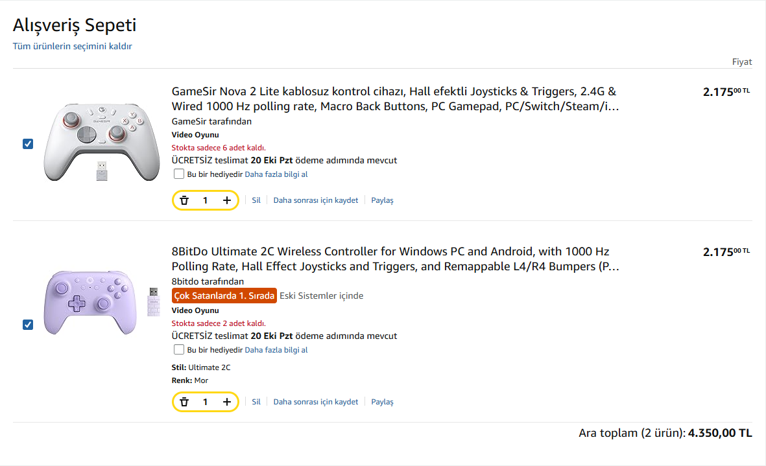Image resolution: width=766 pixels, height=466 pixels.
Task: Click trash icon for 8BitDo controller quantity
Action: tap(184, 402)
